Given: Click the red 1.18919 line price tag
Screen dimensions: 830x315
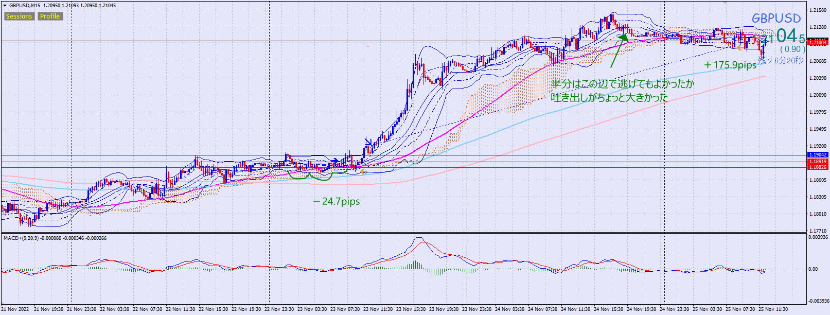Looking at the screenshot, I should [818, 162].
